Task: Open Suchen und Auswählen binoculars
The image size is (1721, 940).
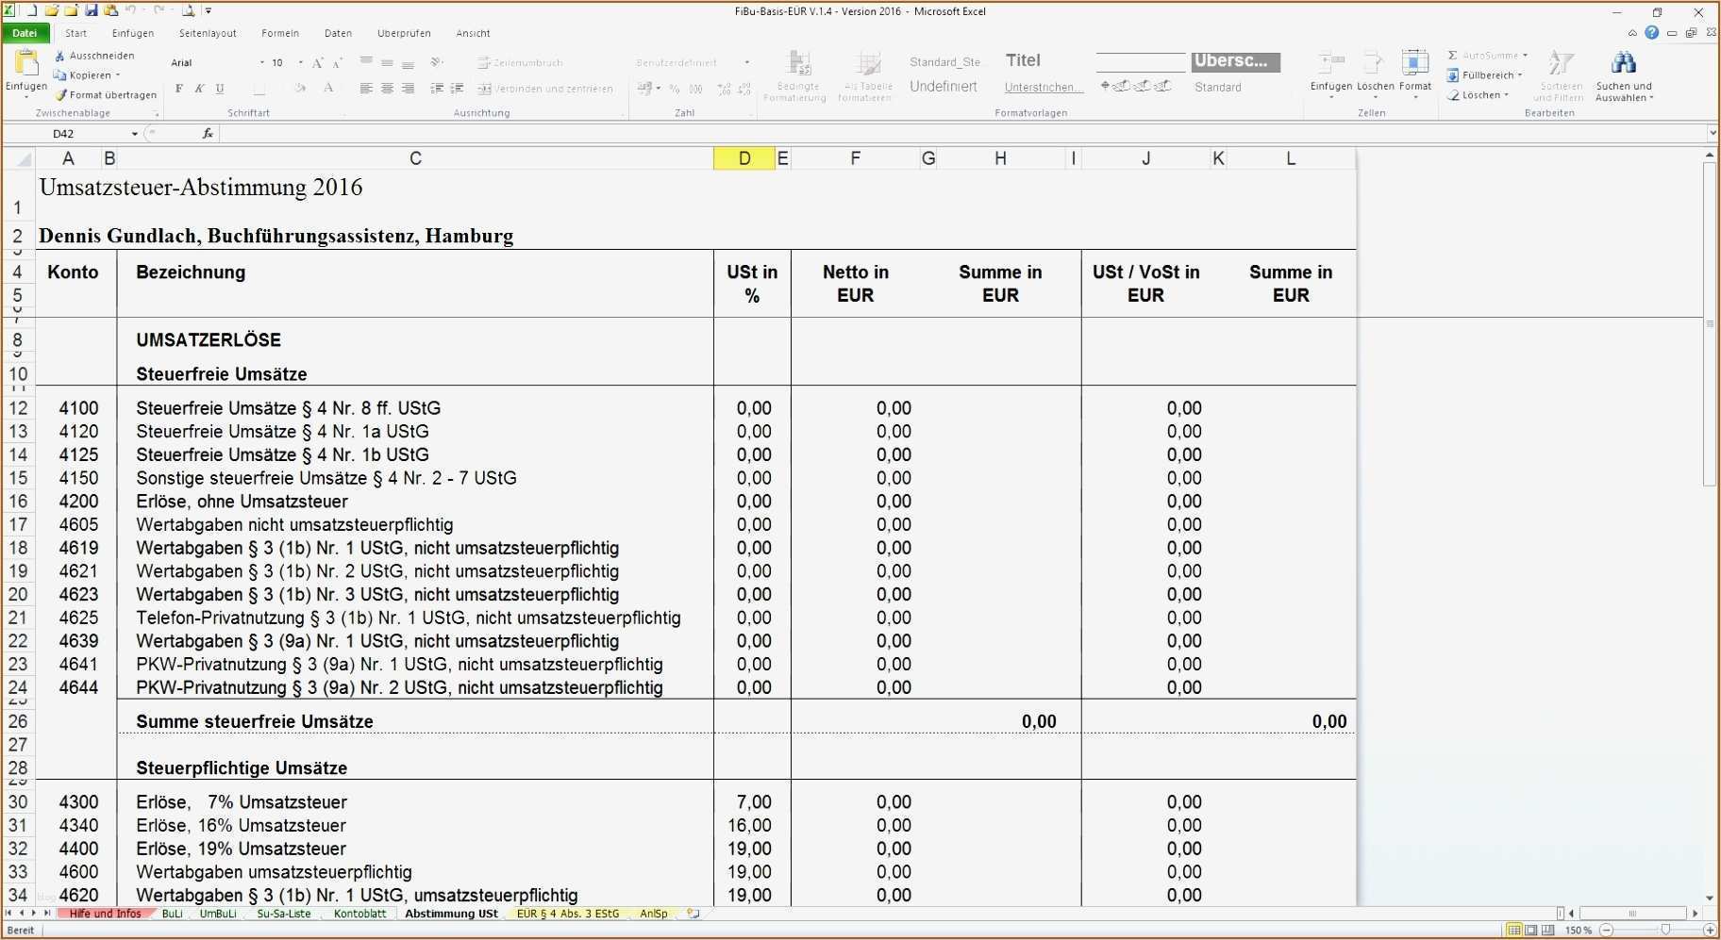Action: tap(1623, 64)
